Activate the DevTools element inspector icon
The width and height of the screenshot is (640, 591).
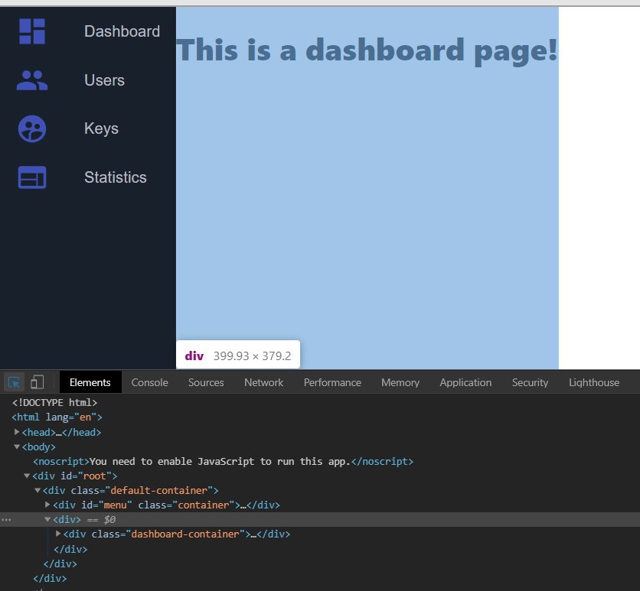click(15, 382)
